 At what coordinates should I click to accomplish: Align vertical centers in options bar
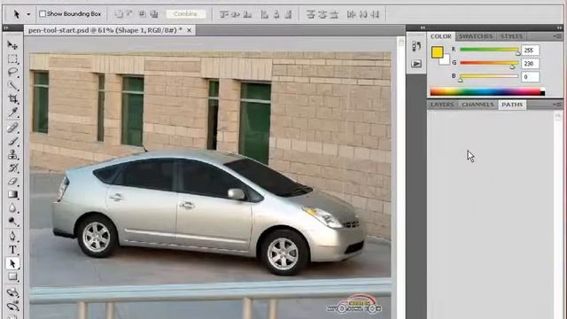(236, 14)
